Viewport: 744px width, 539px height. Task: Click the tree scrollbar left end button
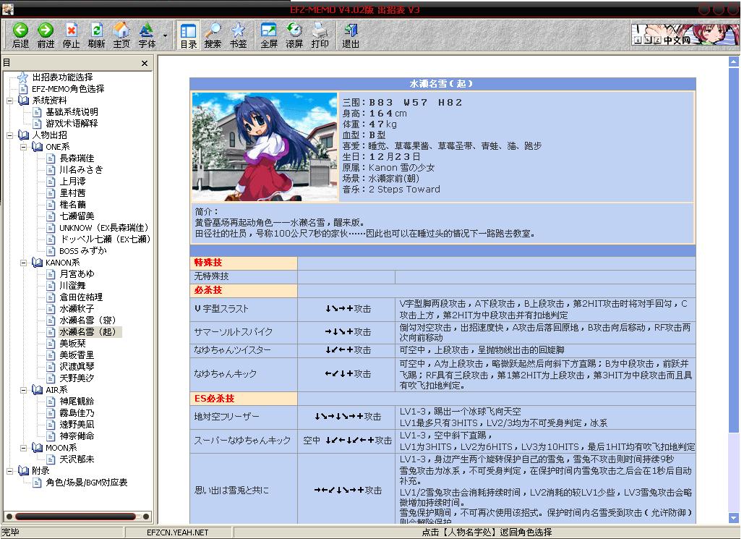click(x=9, y=516)
